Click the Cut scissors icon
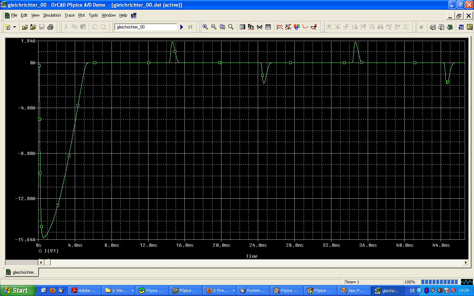 click(x=66, y=27)
